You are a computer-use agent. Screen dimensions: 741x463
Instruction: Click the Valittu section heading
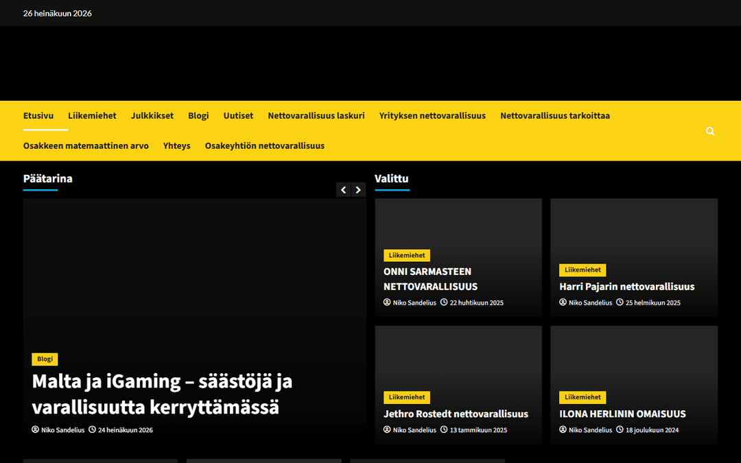[x=391, y=178]
